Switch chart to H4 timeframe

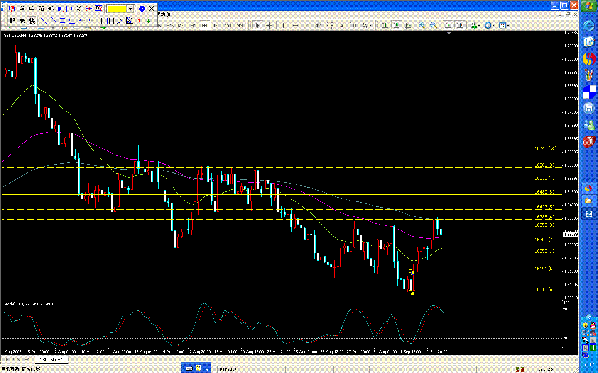[205, 25]
